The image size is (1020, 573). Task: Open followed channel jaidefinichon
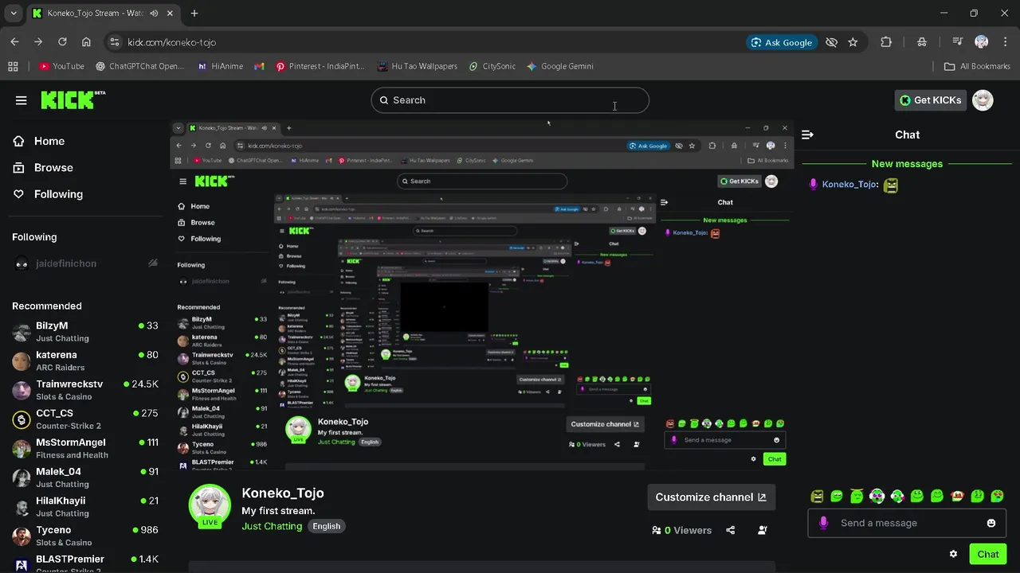[x=84, y=263]
